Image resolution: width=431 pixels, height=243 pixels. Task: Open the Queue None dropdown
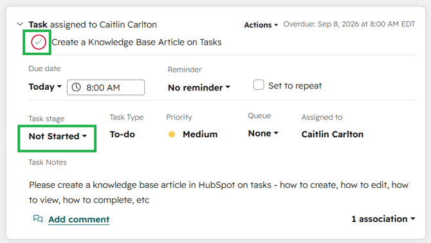coord(263,133)
